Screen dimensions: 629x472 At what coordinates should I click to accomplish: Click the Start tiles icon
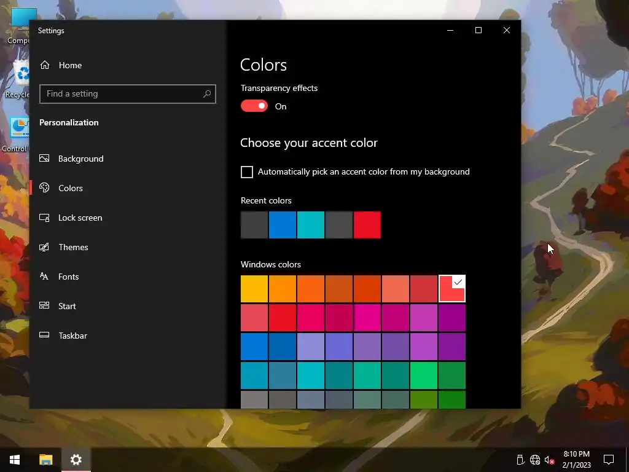(x=44, y=305)
